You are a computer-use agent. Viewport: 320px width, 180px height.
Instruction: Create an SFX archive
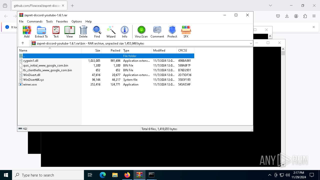186,32
